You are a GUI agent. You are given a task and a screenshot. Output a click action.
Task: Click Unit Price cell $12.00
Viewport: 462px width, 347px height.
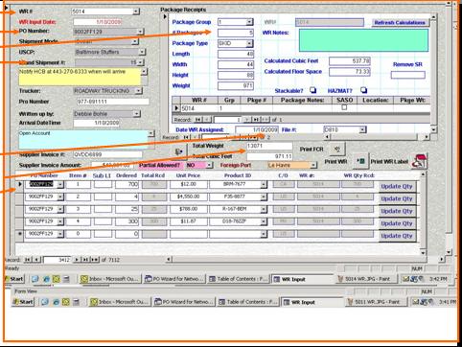(x=188, y=184)
